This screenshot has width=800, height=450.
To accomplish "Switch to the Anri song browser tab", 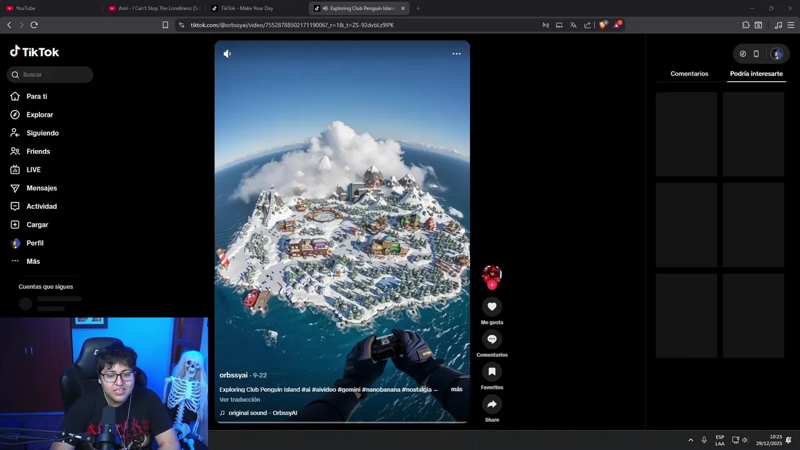I will point(154,8).
